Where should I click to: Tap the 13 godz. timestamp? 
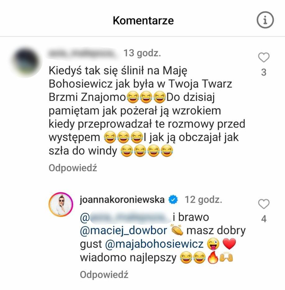(142, 53)
